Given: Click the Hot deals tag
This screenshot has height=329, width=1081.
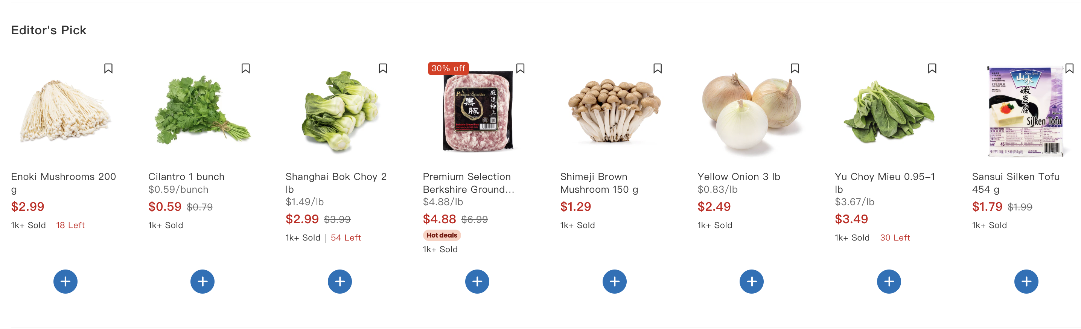Looking at the screenshot, I should pyautogui.click(x=442, y=235).
